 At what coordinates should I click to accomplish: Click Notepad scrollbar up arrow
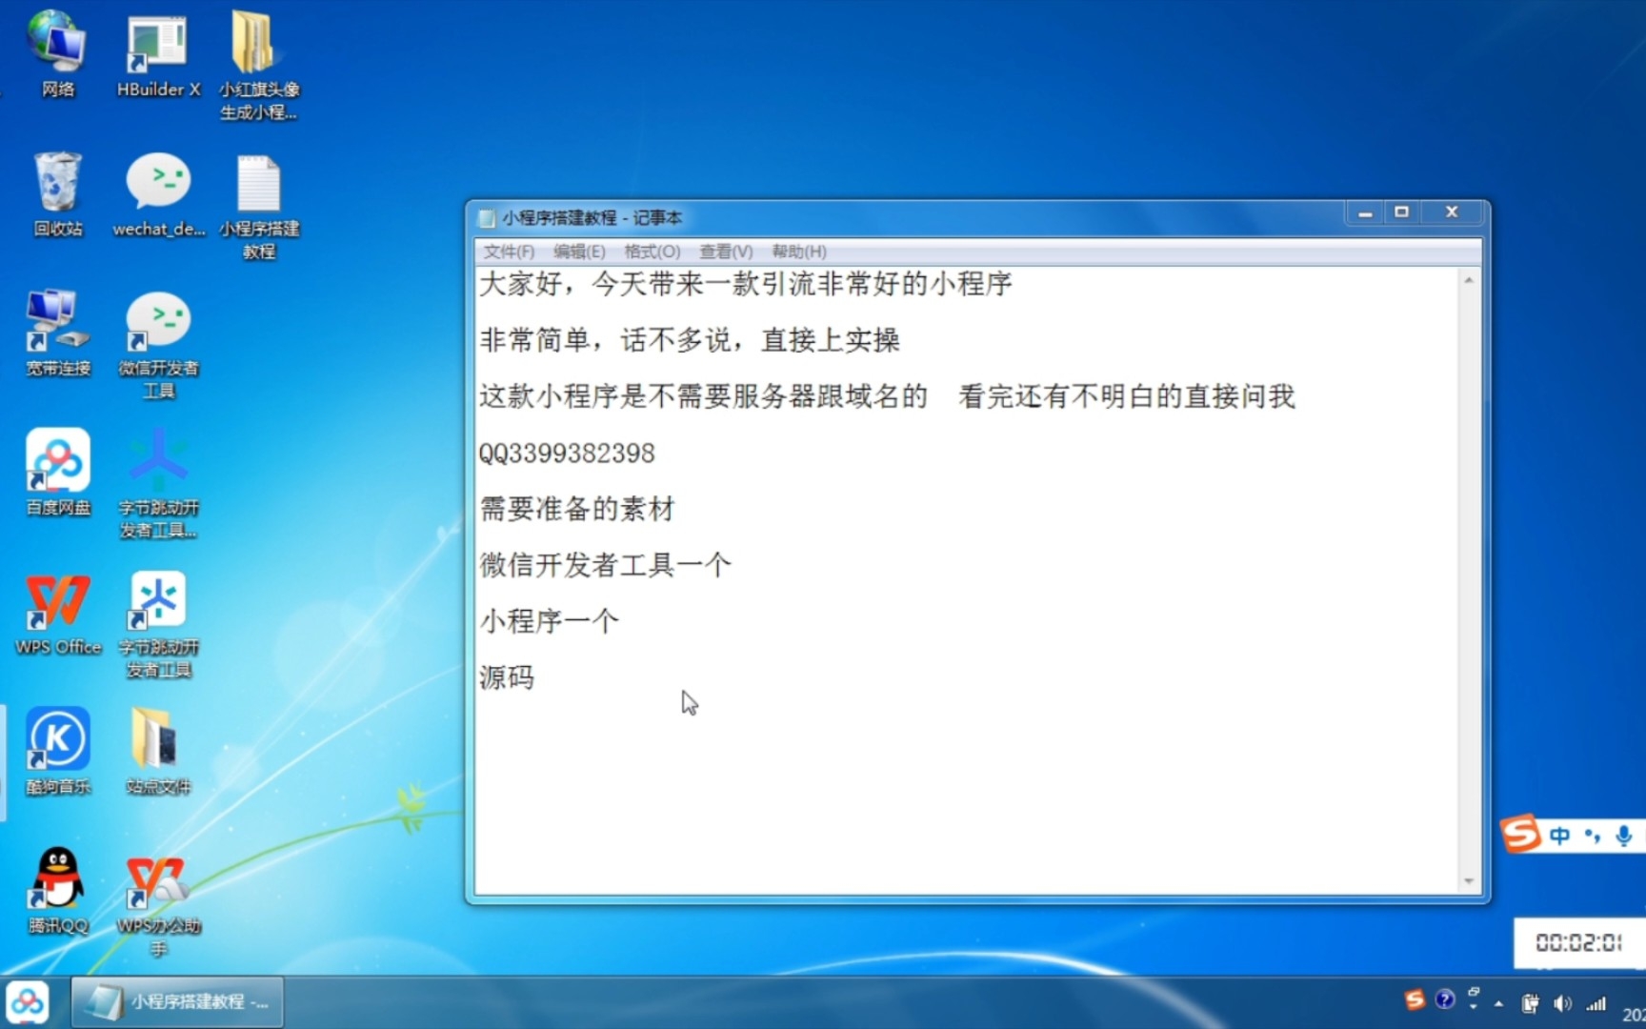click(x=1469, y=280)
